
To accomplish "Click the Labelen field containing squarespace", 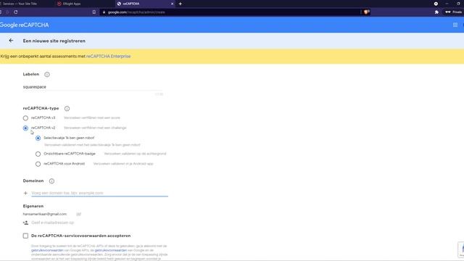I will click(x=93, y=87).
